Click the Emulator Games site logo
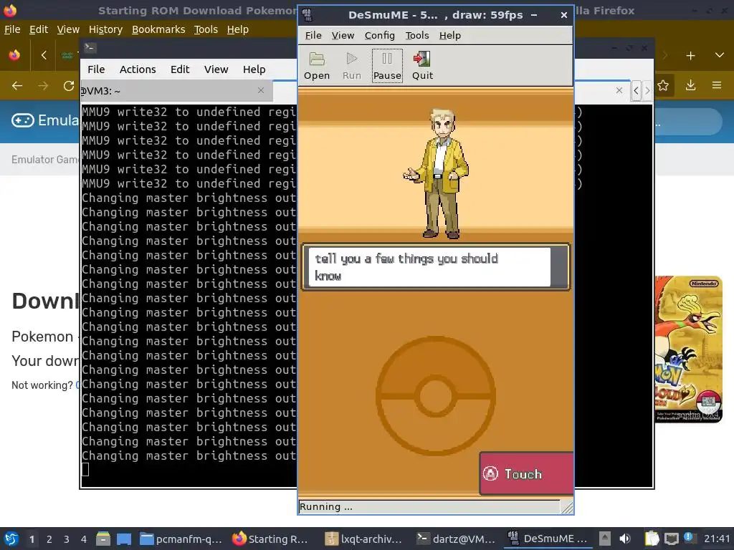The height and width of the screenshot is (550, 734). pyautogui.click(x=45, y=120)
